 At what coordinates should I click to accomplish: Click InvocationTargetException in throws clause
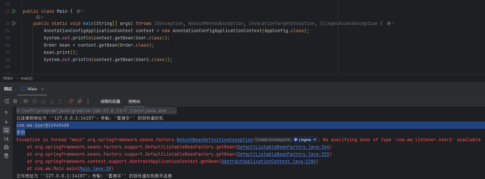click(282, 23)
